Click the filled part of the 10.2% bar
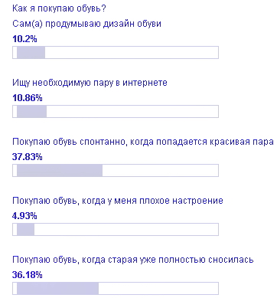Image resolution: width=277 pixels, height=298 pixels. click(x=31, y=53)
